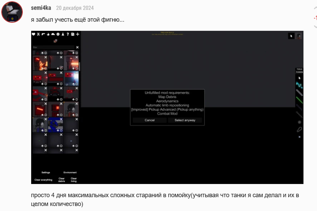Click the contraption list scrollbar
This screenshot has width=317, height=211.
pos(80,66)
